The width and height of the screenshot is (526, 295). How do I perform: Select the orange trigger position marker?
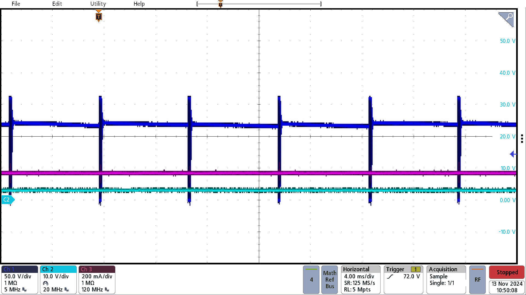click(98, 17)
